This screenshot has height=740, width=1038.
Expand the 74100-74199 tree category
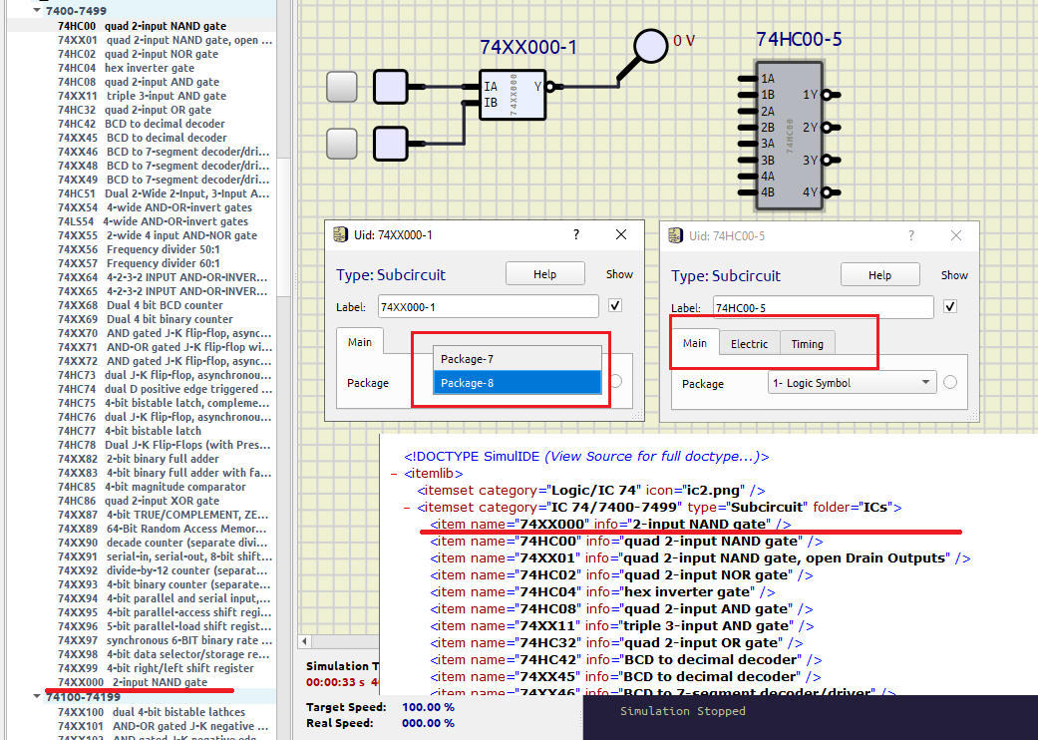[38, 697]
